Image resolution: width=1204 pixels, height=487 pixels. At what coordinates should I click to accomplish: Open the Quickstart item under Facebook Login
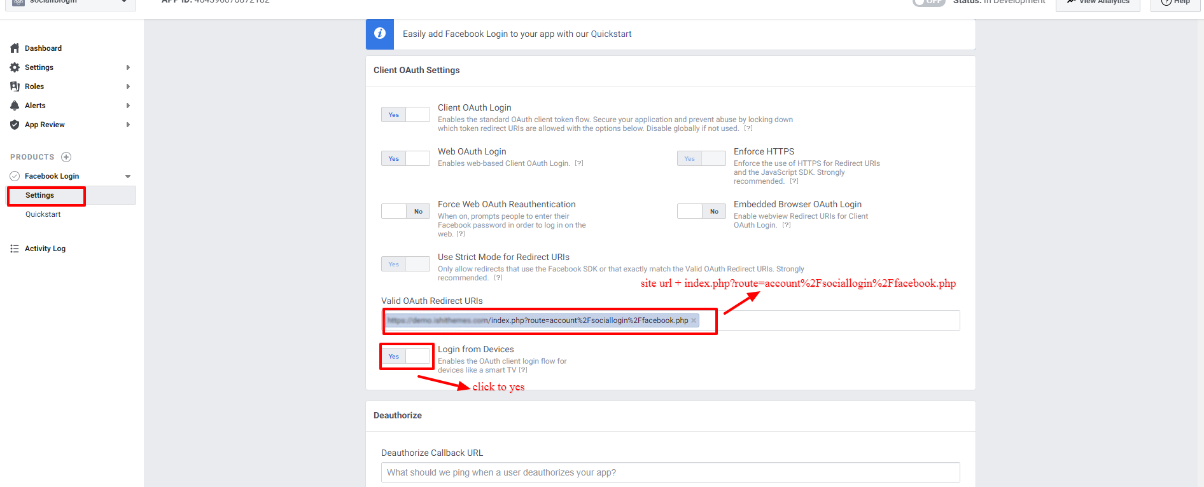(43, 214)
